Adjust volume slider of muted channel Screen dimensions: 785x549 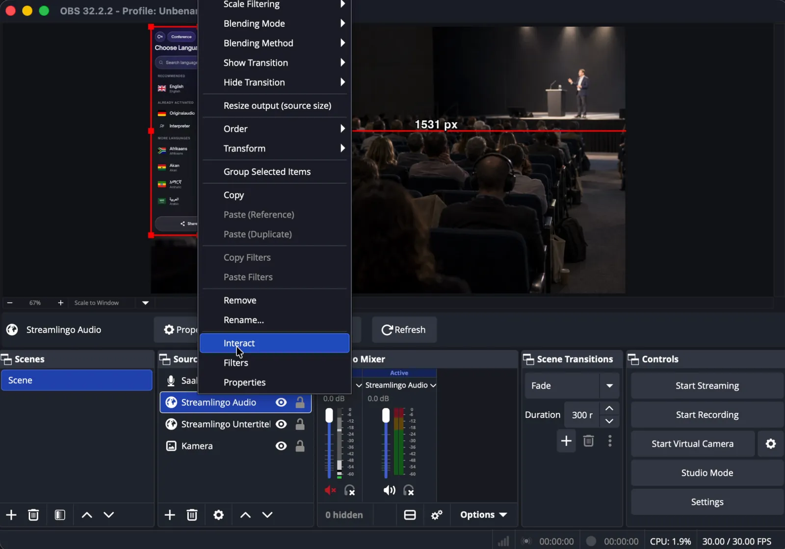[x=329, y=415]
